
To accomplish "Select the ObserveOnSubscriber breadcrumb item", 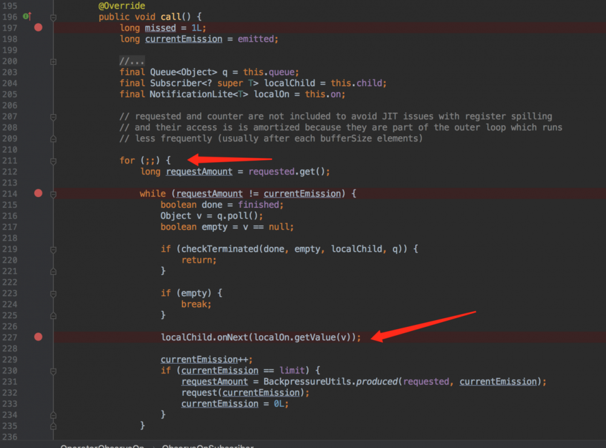I will (207, 446).
